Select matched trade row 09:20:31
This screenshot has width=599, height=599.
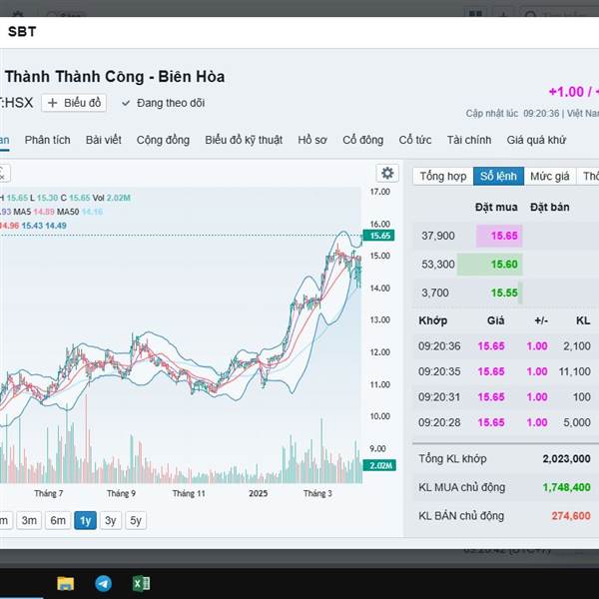[x=505, y=397]
